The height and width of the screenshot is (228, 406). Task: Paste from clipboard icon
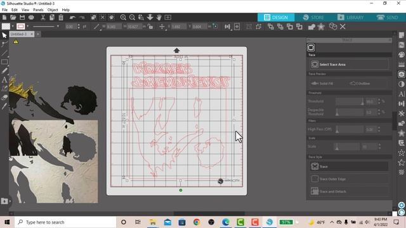click(x=61, y=17)
